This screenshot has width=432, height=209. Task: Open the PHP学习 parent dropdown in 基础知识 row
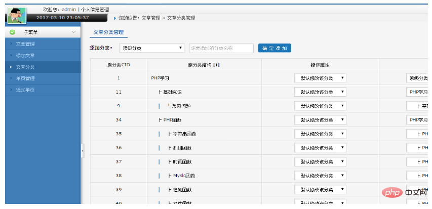417,92
